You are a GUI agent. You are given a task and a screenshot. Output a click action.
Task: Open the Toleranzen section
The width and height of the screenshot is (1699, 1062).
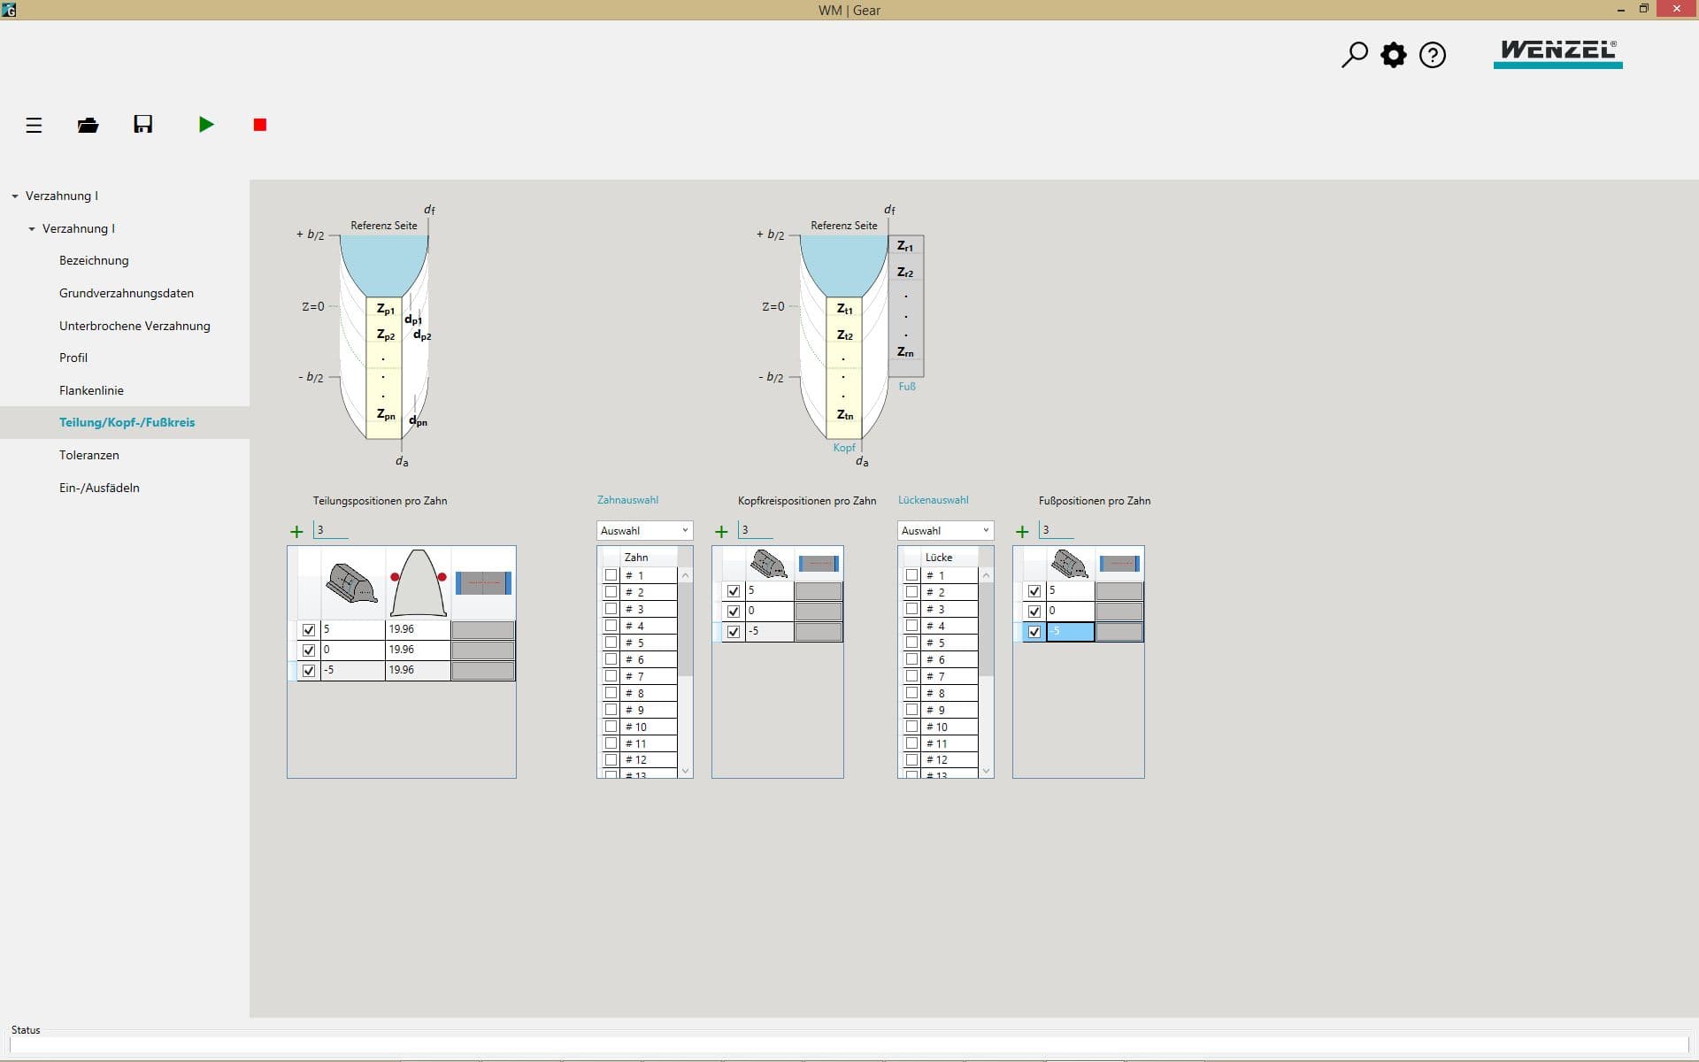[x=88, y=455]
